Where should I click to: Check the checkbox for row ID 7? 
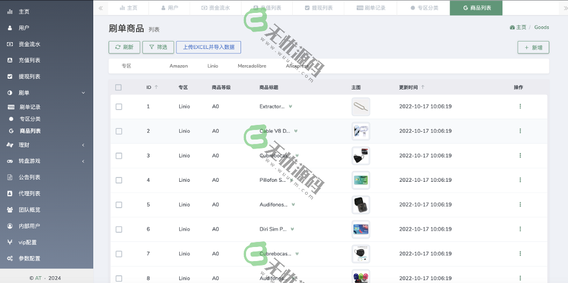(119, 254)
